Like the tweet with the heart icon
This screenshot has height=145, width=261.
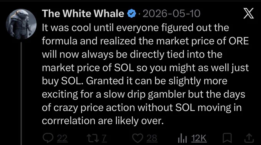(x=137, y=138)
